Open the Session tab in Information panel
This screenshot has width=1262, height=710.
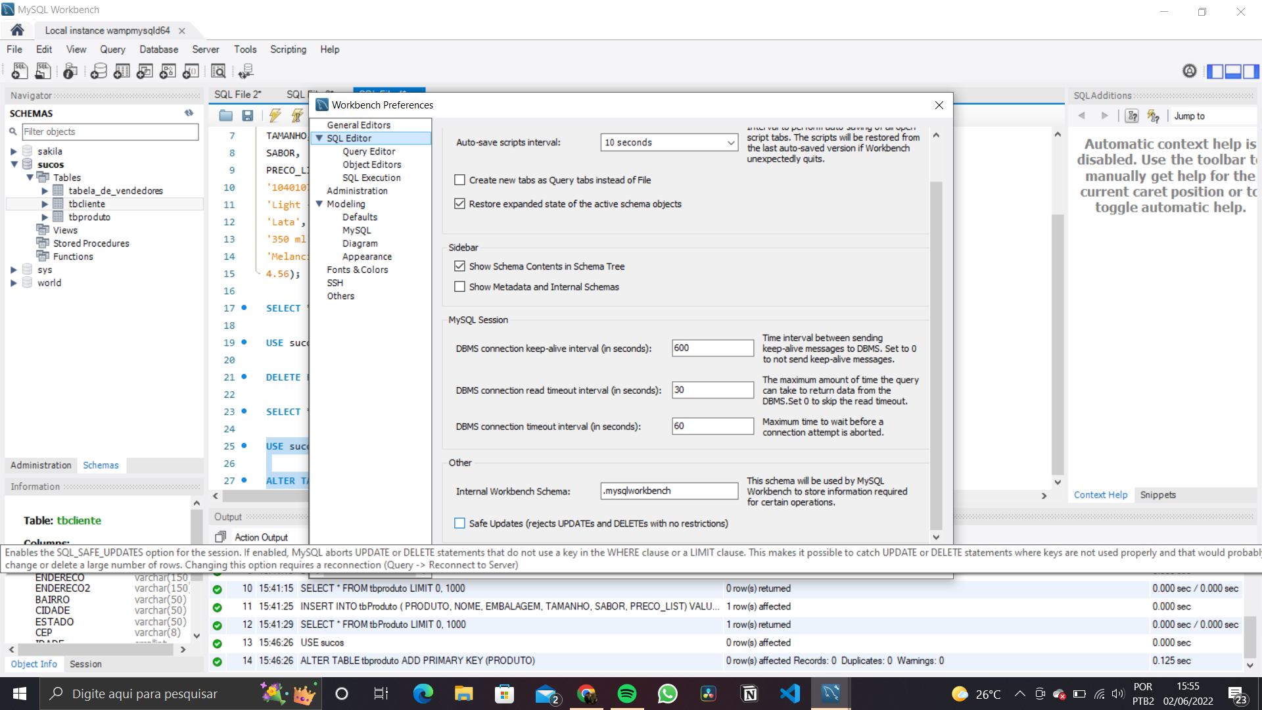click(x=85, y=664)
